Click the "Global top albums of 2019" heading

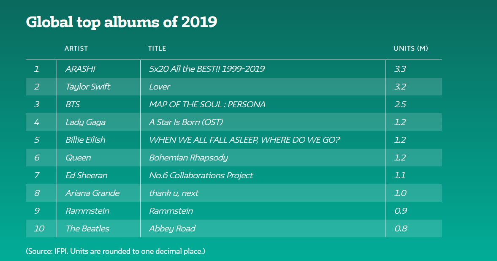pos(121,22)
